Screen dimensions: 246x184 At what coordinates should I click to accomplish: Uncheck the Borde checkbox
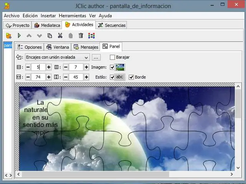131,77
